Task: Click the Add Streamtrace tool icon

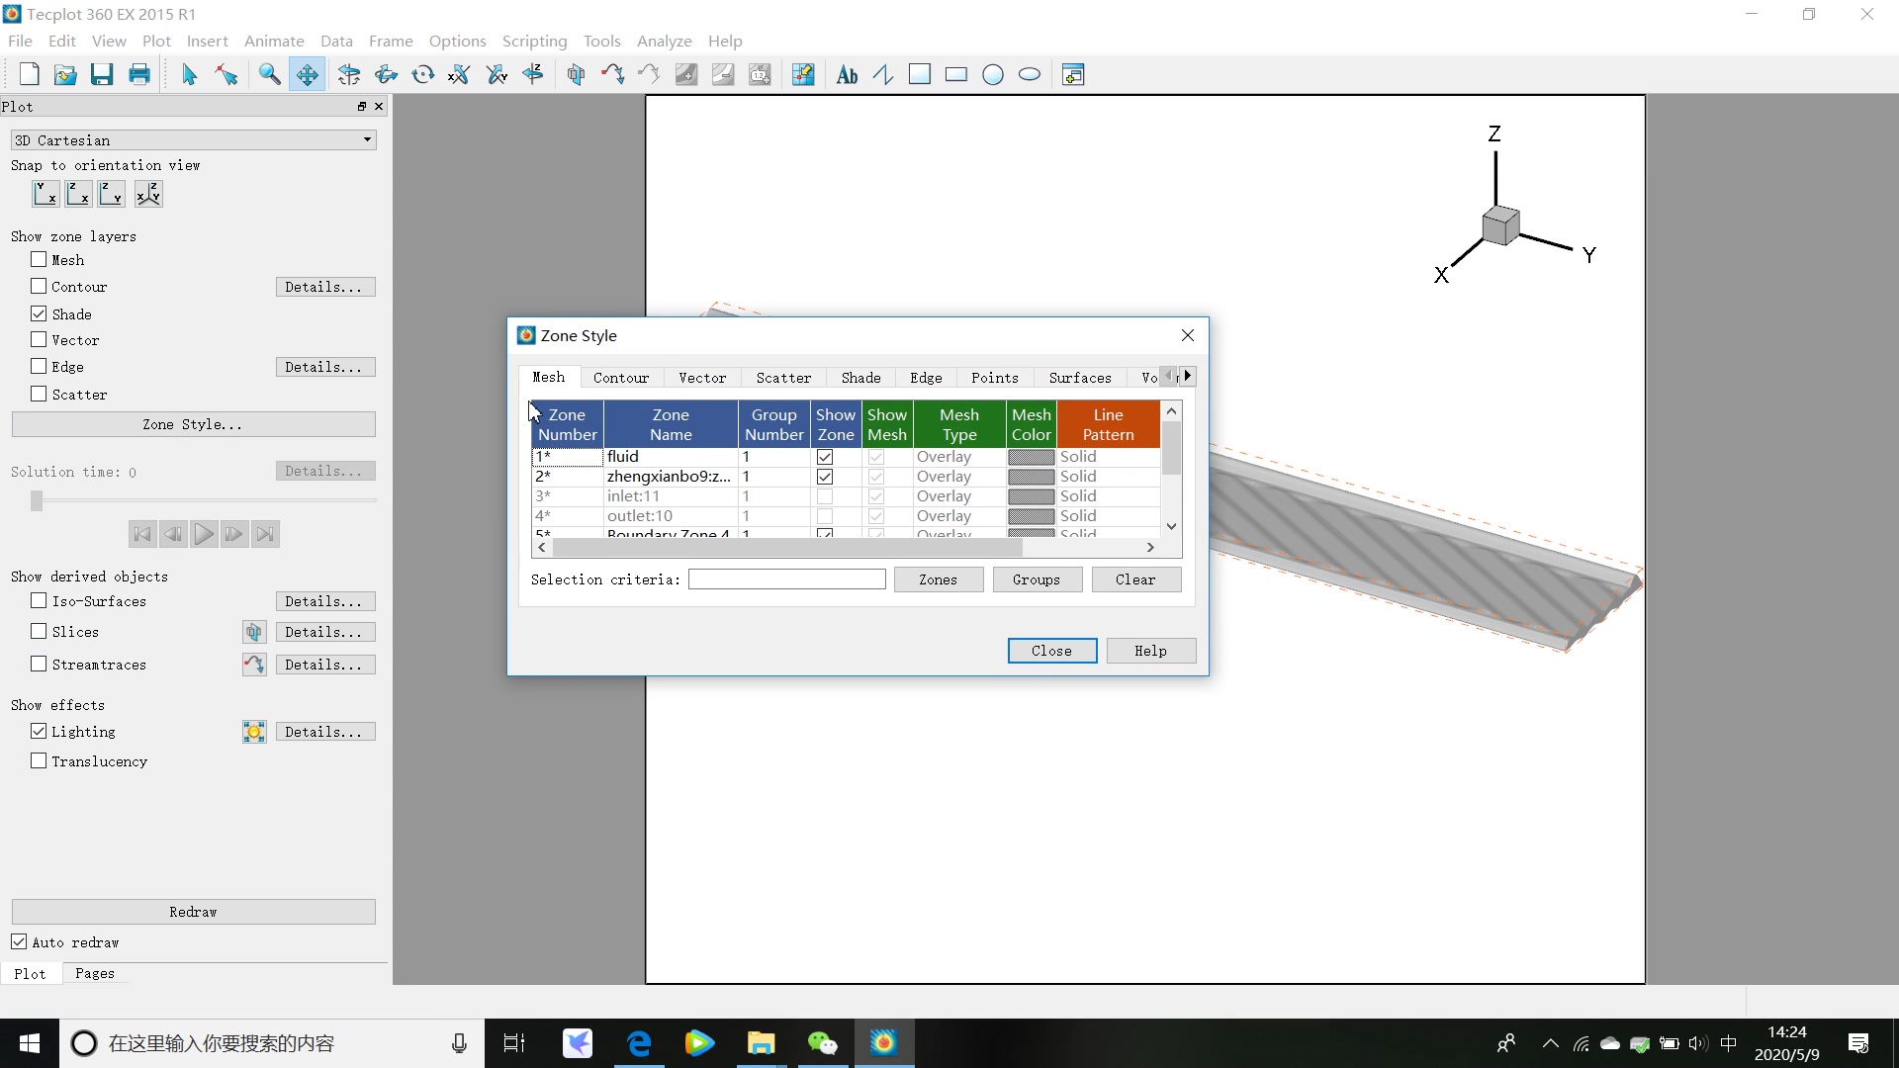Action: tap(612, 75)
